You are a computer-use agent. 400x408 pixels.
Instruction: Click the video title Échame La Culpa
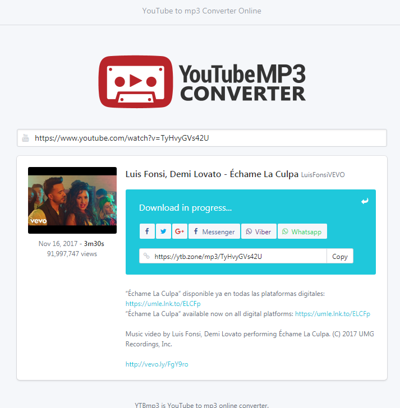[x=212, y=174]
